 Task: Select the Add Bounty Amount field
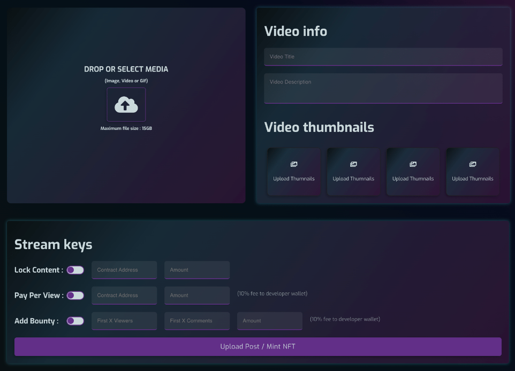pyautogui.click(x=270, y=321)
